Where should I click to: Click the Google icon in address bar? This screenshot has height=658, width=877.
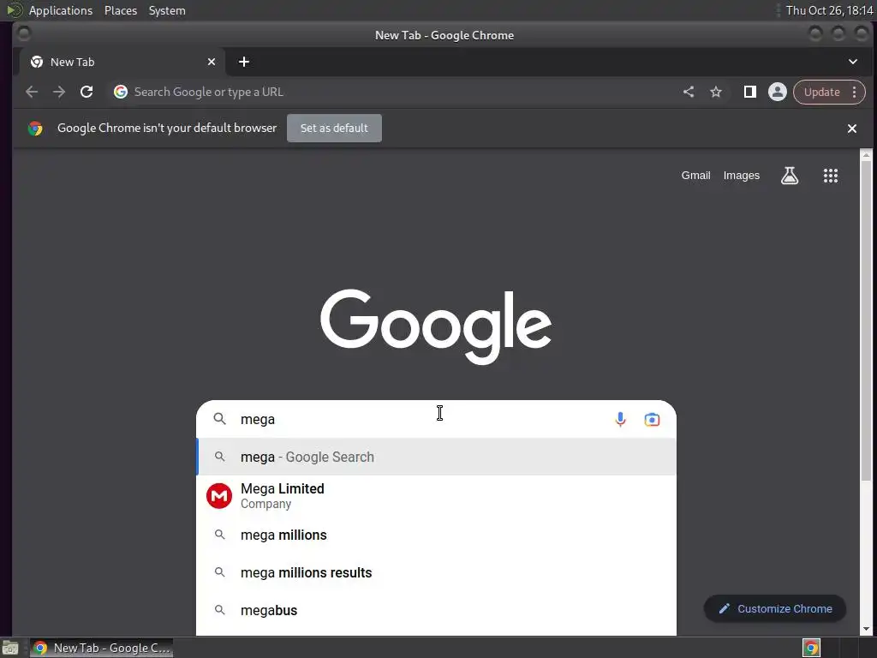coord(120,92)
